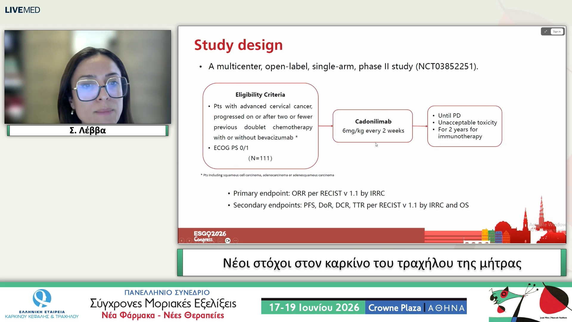This screenshot has width=572, height=322.
Task: Click the speaker webcam video
Action: coord(88,77)
